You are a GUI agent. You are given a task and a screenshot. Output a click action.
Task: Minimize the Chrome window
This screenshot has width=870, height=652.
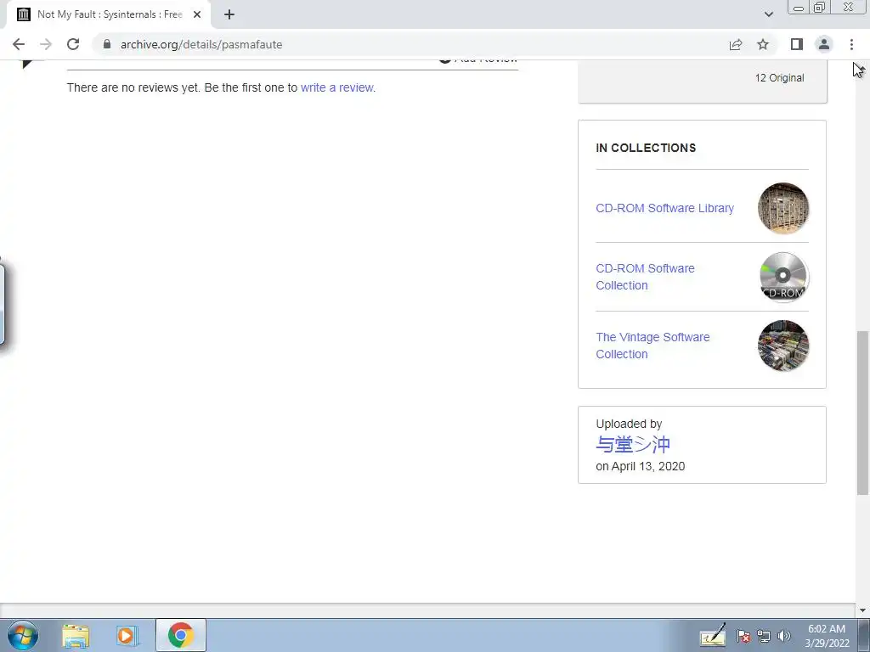pyautogui.click(x=799, y=7)
